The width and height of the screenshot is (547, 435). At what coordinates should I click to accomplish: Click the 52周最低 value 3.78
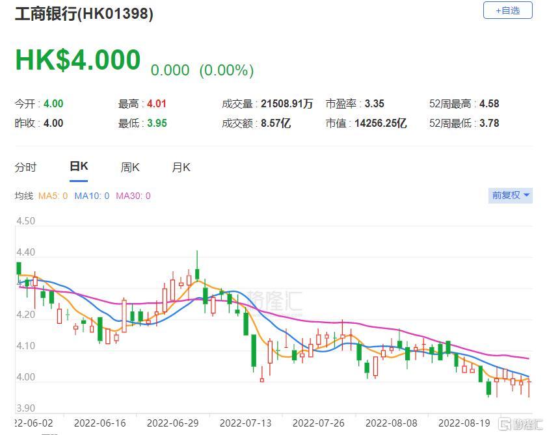(x=489, y=123)
